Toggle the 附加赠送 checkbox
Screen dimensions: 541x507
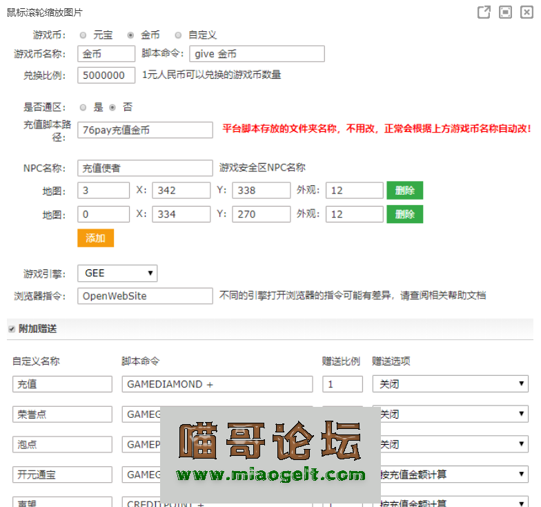(11, 329)
